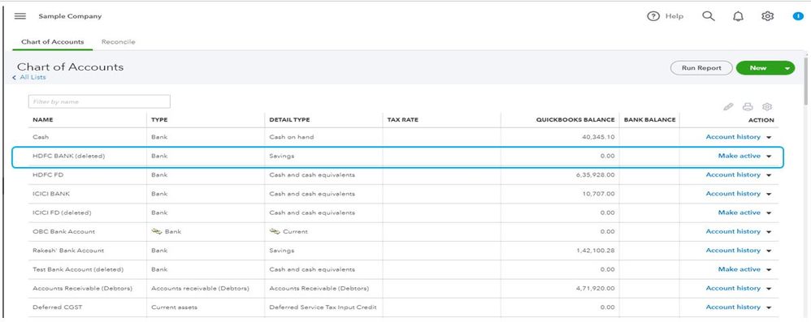Select the HDFC FD account name
The width and height of the screenshot is (811, 322).
point(48,175)
